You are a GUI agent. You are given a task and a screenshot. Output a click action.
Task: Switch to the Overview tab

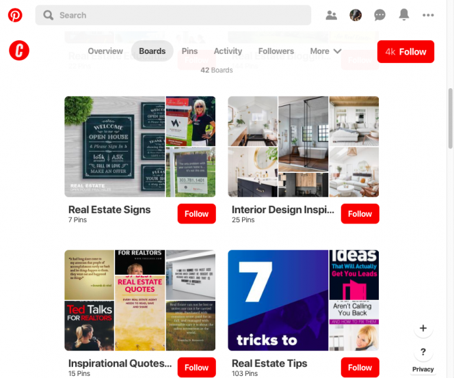tap(105, 51)
